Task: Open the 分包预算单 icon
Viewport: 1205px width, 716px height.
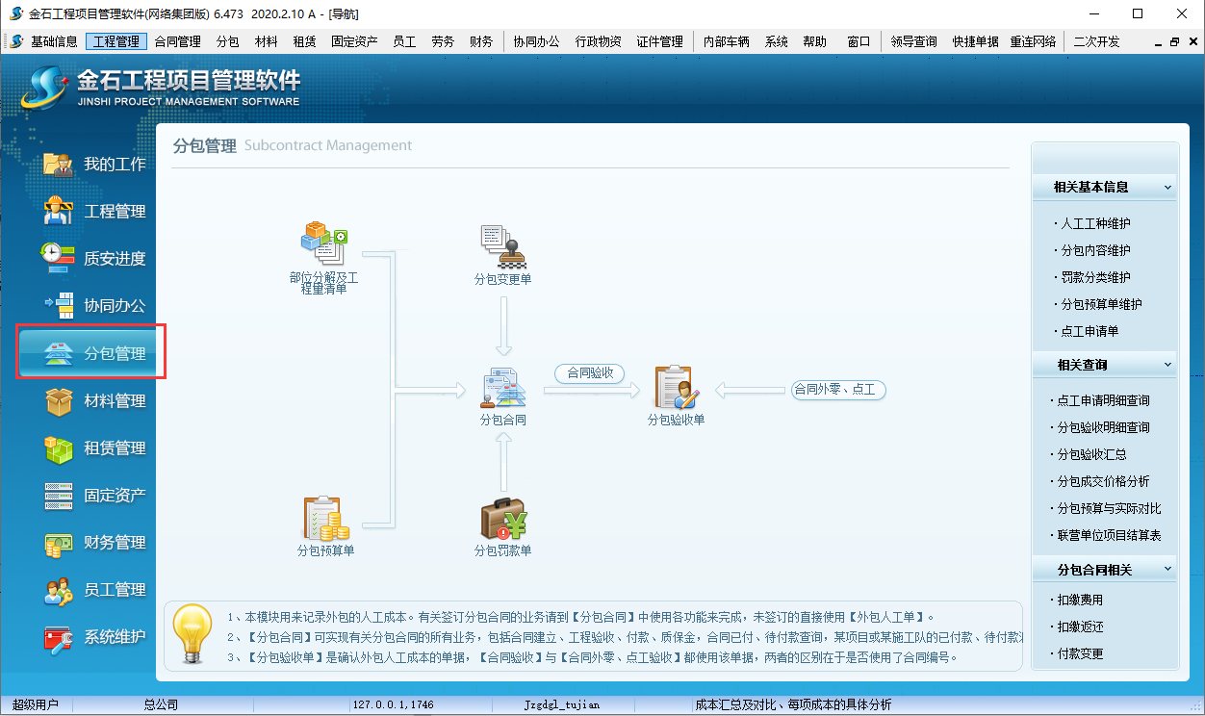Action: pyautogui.click(x=325, y=519)
